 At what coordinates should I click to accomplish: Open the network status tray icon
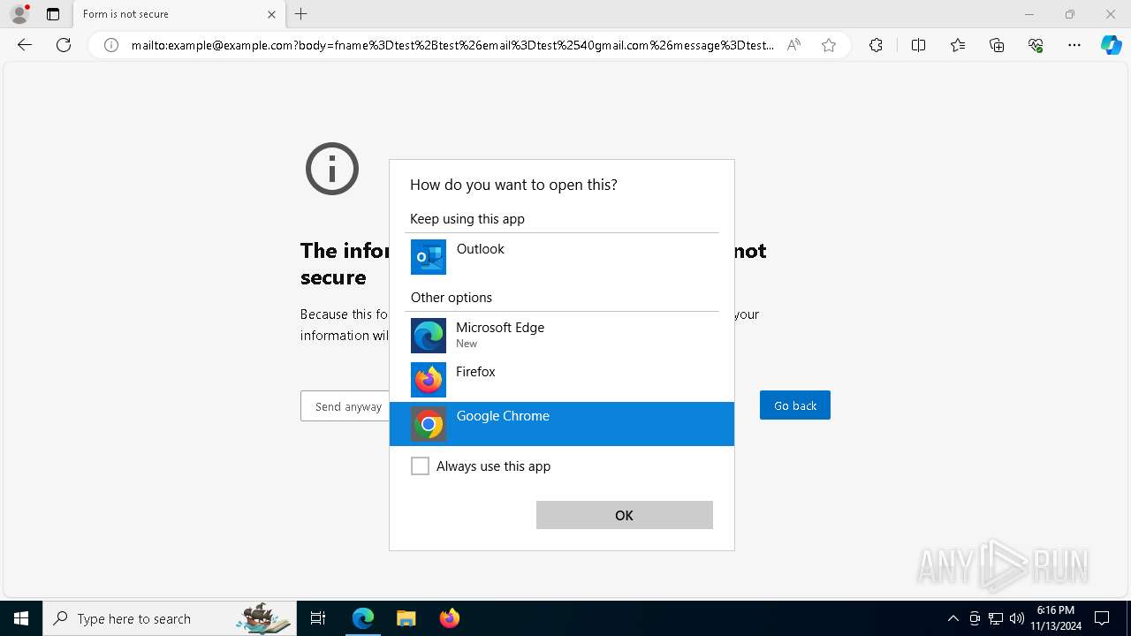pos(996,618)
